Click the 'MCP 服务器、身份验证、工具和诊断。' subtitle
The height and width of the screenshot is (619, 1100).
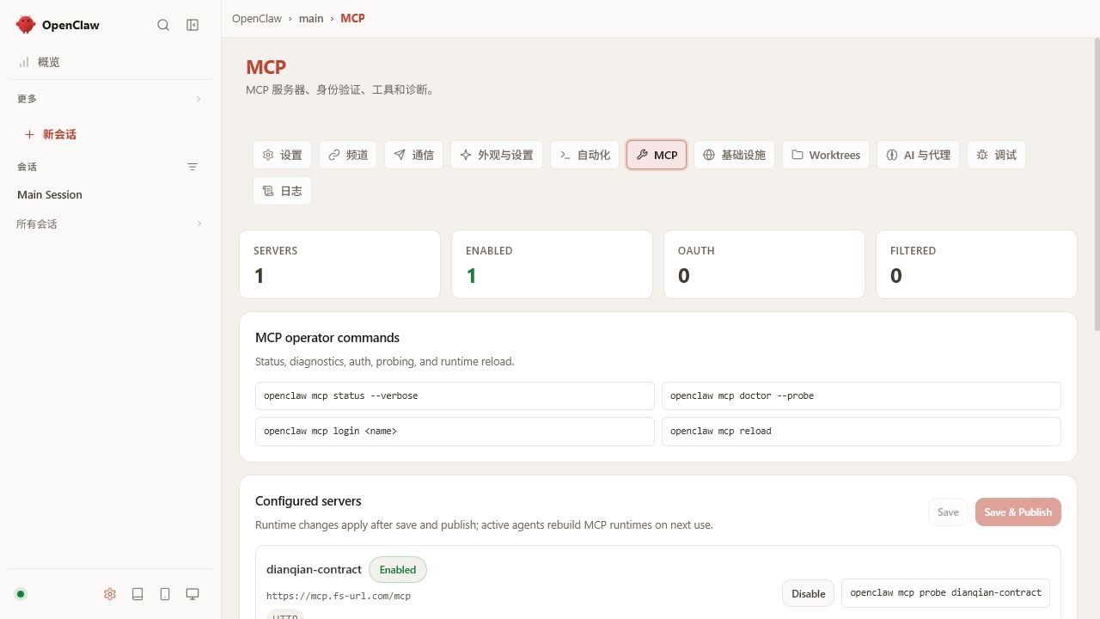coord(341,89)
